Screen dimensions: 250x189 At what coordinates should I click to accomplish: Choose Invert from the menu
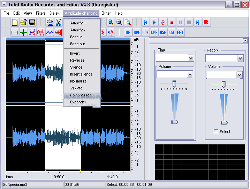(x=82, y=53)
